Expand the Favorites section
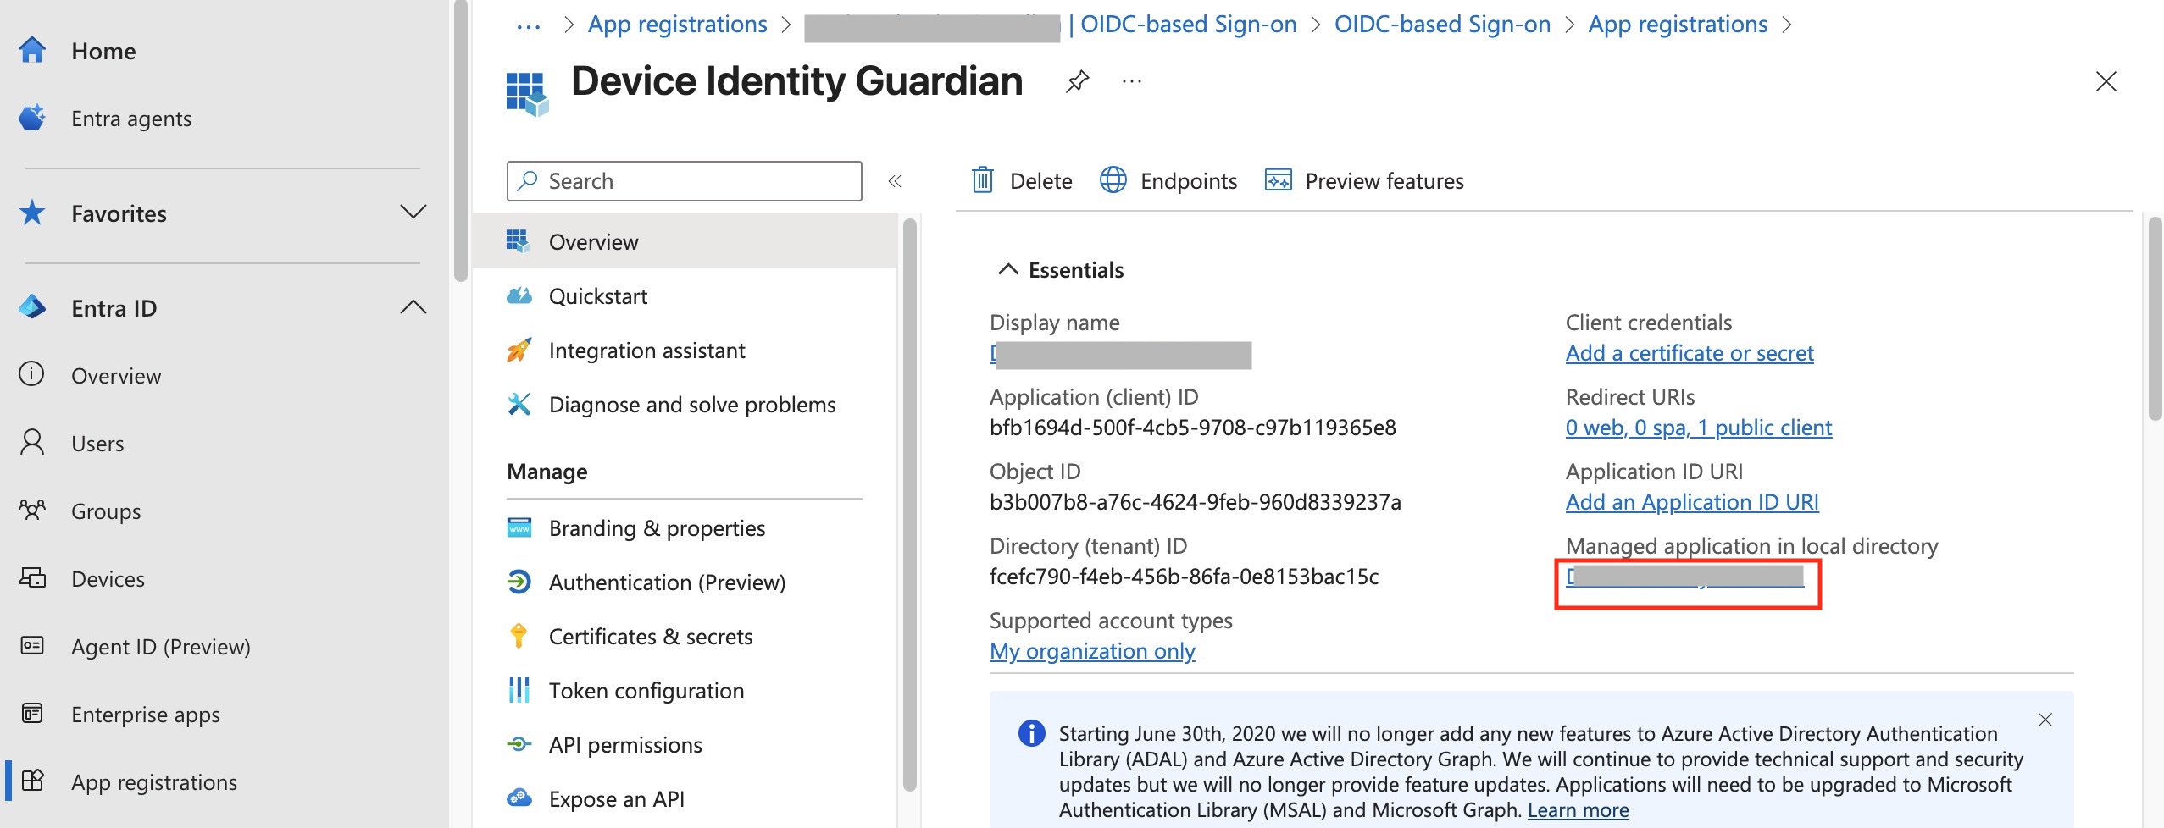 click(413, 213)
